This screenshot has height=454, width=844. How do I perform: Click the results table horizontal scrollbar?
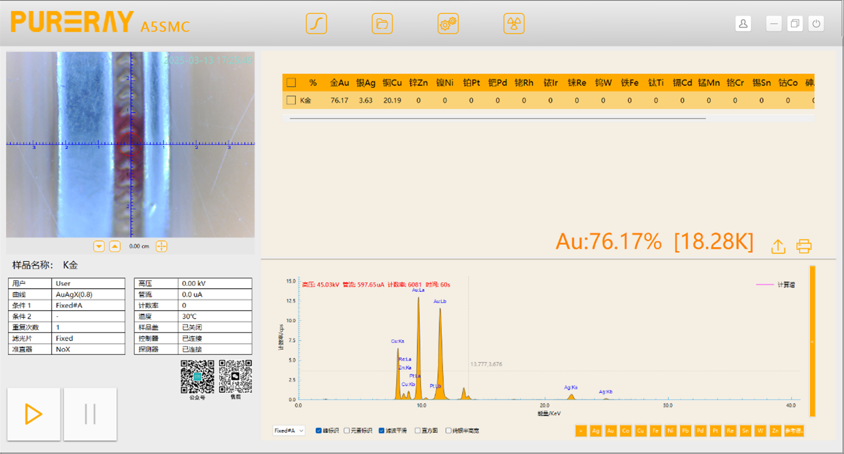tap(497, 119)
